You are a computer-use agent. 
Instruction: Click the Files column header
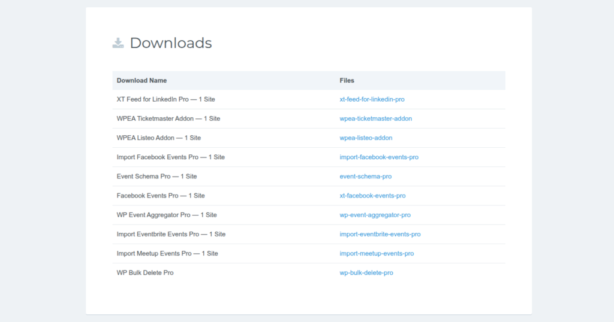click(x=347, y=80)
